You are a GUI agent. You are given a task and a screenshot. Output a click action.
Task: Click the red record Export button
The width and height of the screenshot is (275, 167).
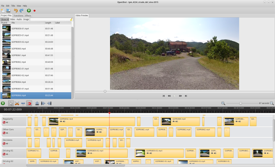pyautogui.click(x=35, y=11)
